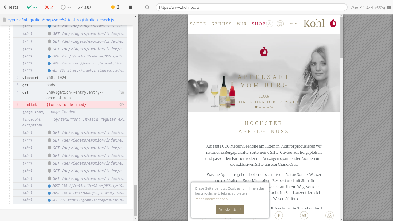Open the Mehr Informationen cookie link
The width and height of the screenshot is (393, 221).
pos(212,199)
